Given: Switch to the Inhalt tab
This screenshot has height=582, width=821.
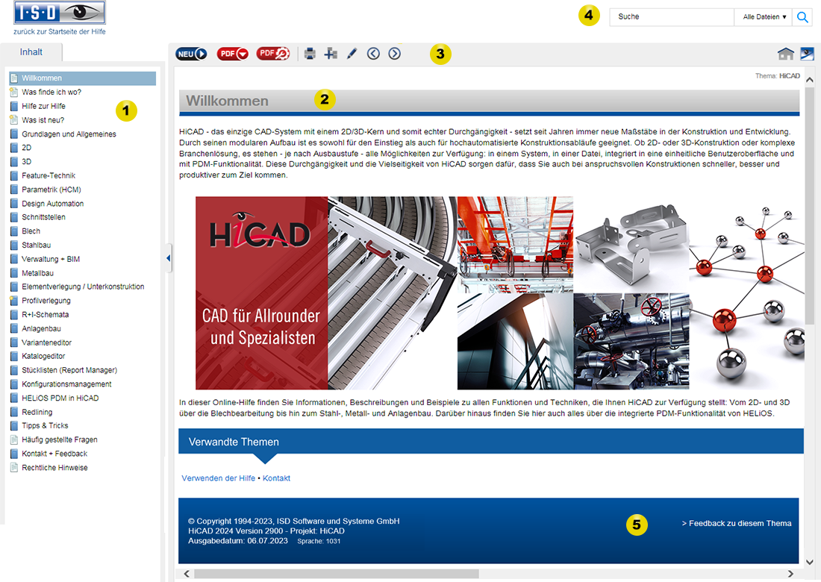Looking at the screenshot, I should 31,51.
